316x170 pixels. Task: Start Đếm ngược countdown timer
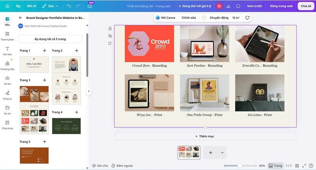click(x=122, y=166)
